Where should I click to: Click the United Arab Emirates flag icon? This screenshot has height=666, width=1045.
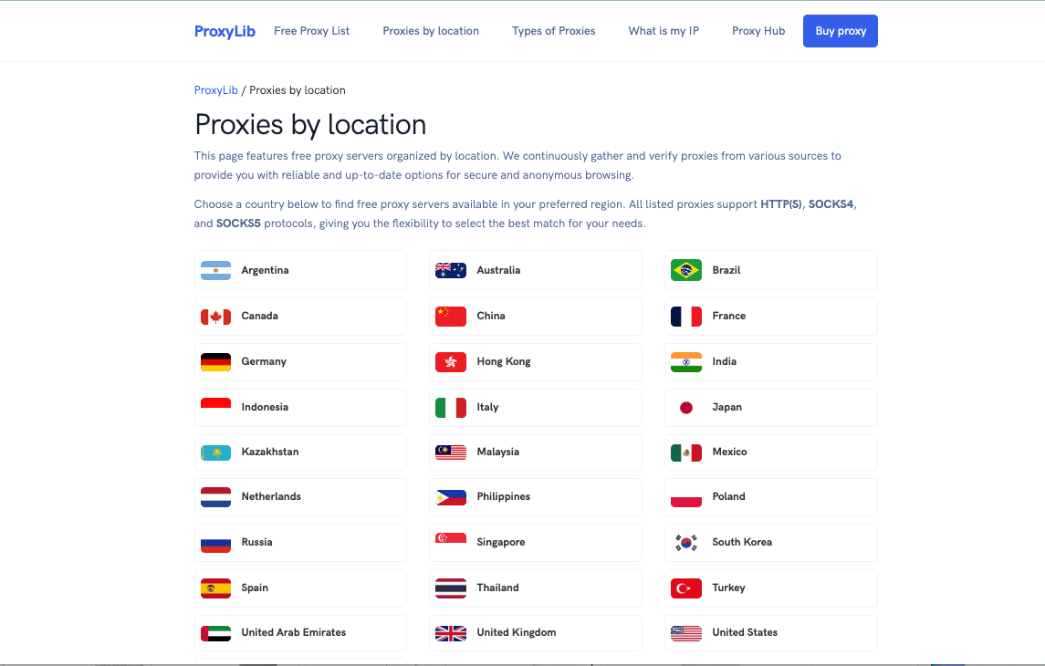[216, 633]
